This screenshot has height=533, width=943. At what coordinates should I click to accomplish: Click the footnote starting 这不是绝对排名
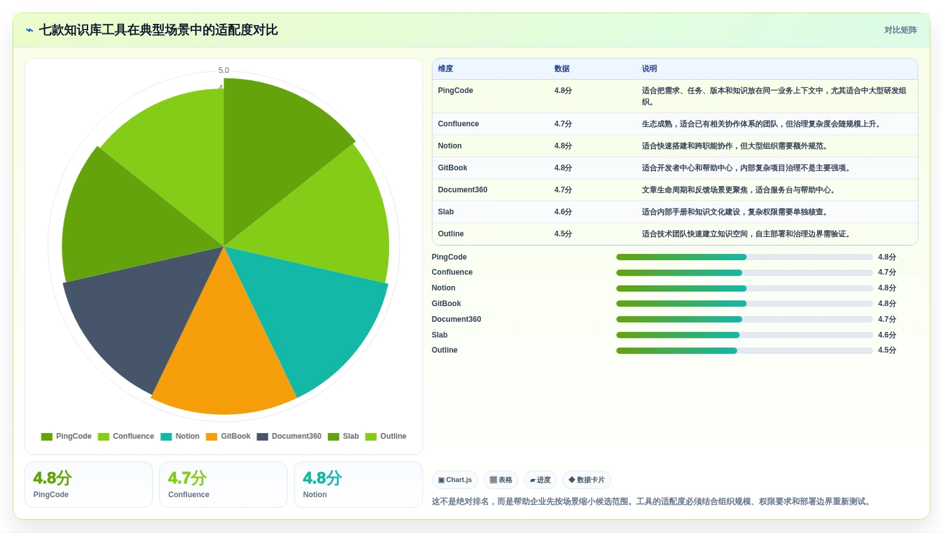pos(652,502)
